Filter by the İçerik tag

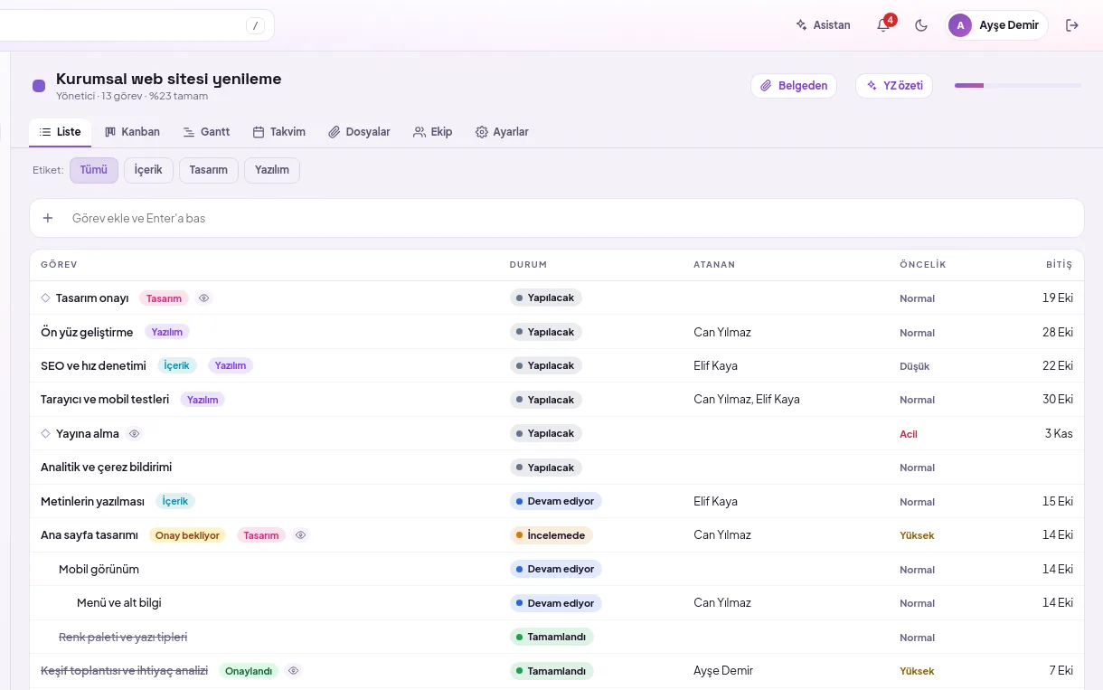148,170
